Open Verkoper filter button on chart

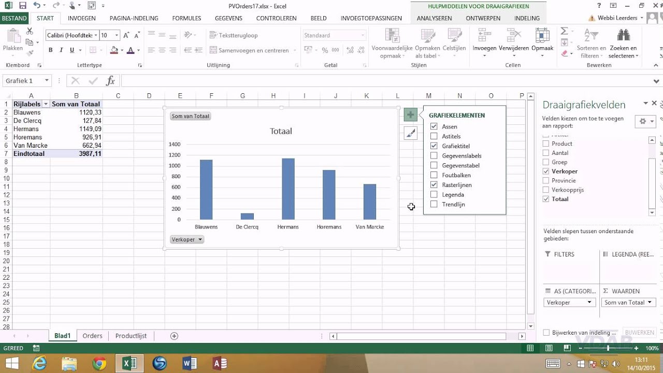click(187, 239)
